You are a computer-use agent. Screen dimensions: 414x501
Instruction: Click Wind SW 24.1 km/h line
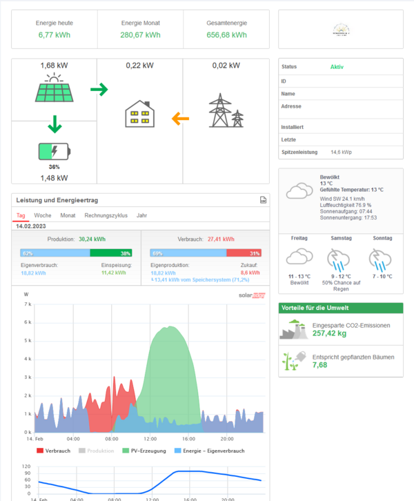coord(342,199)
